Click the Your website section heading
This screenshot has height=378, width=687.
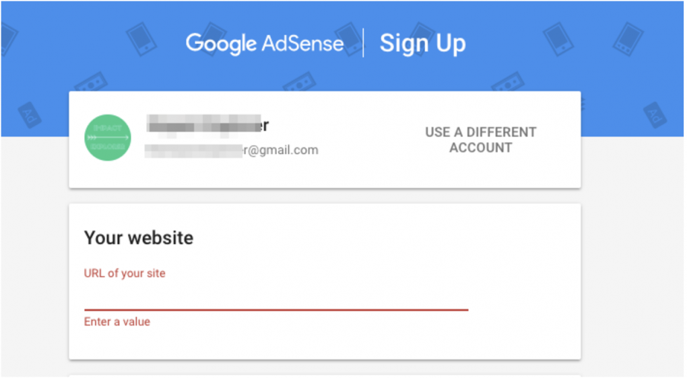click(139, 238)
